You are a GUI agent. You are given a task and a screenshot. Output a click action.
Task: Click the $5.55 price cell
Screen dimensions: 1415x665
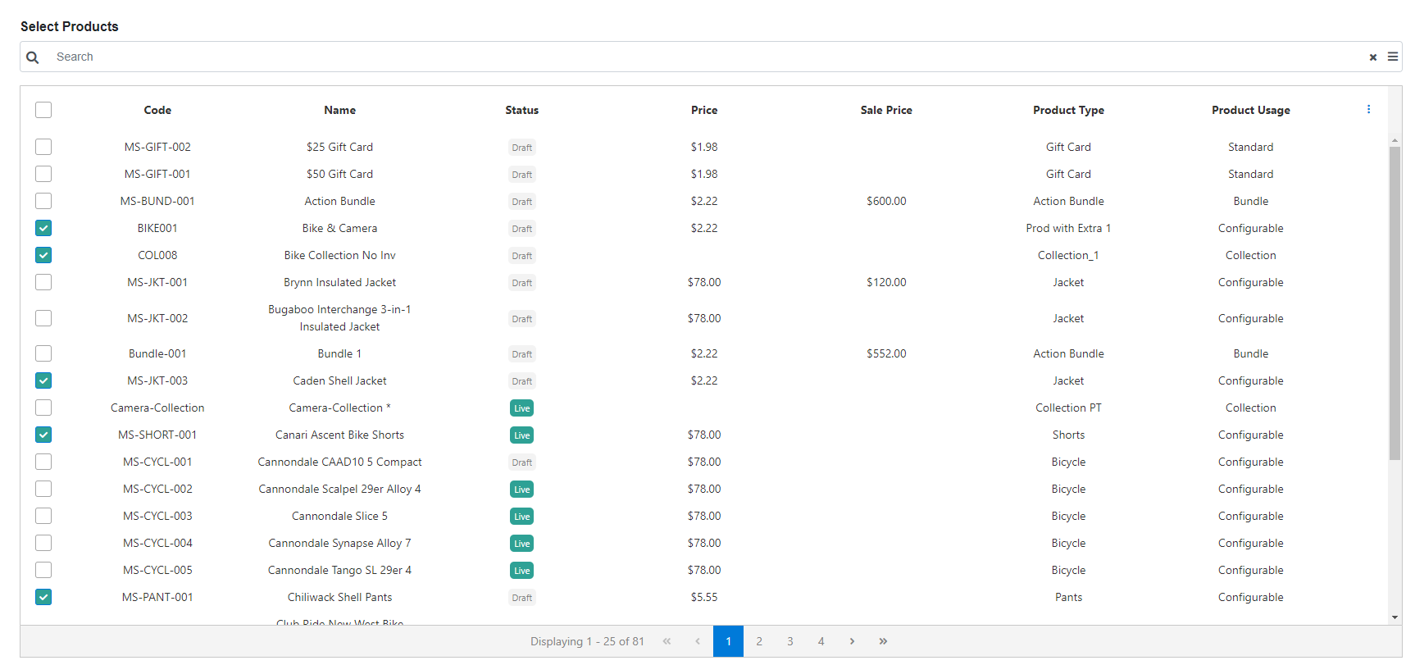coord(704,597)
